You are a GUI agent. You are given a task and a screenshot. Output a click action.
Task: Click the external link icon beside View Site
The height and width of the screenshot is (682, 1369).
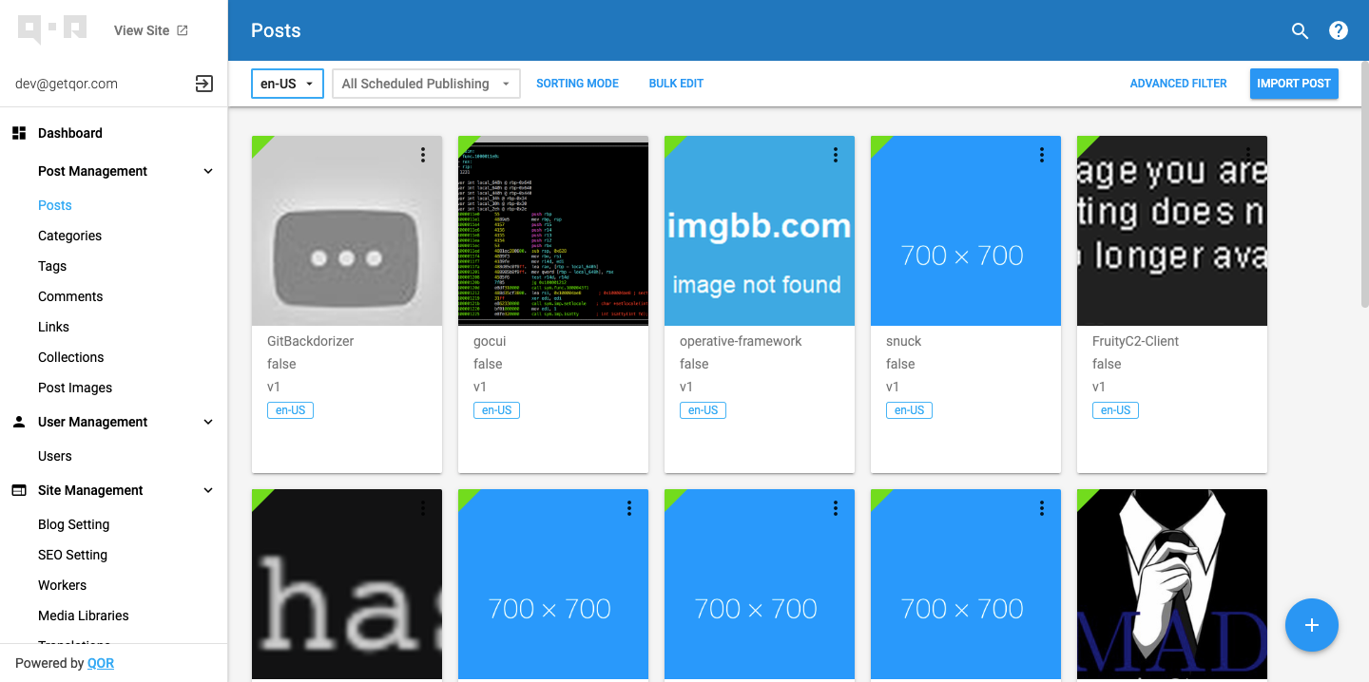(183, 30)
